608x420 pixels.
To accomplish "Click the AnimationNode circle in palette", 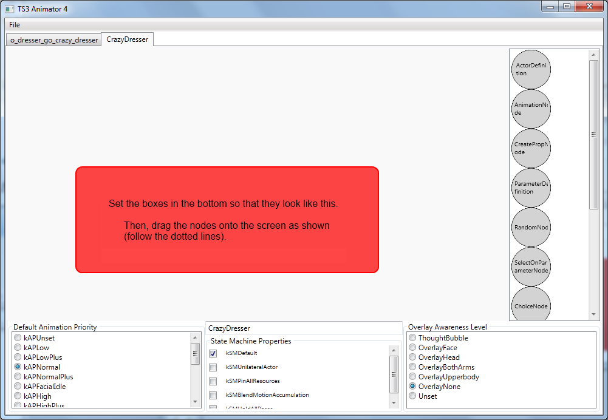I will tap(531, 109).
